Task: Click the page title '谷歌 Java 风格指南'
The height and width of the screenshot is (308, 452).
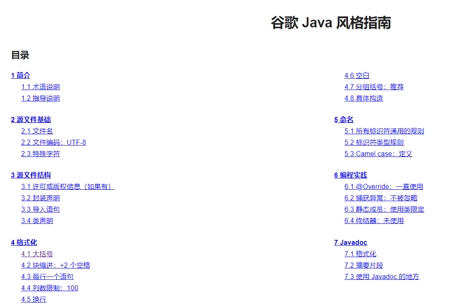Action: pos(331,23)
